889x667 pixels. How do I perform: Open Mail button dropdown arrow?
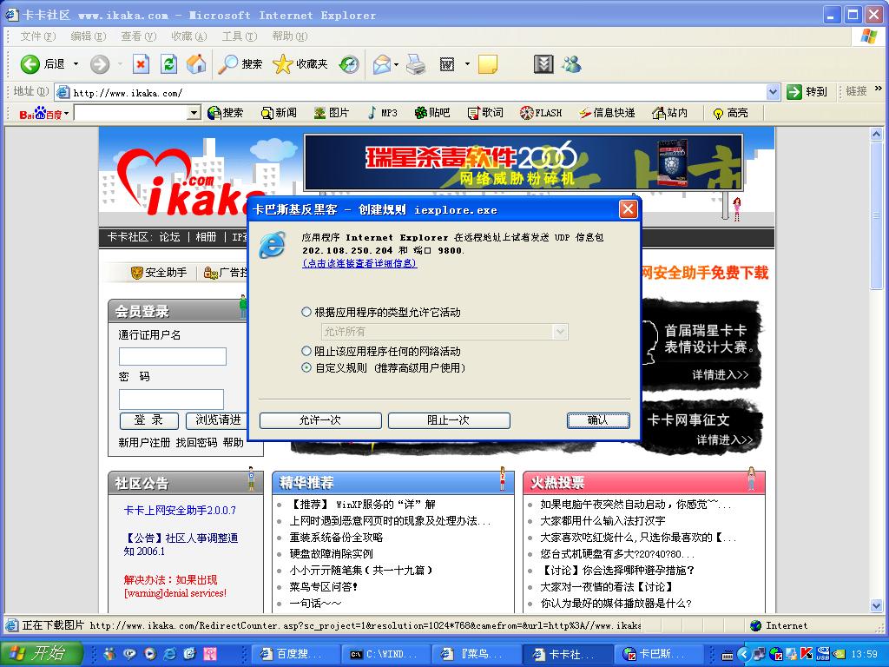coord(396,64)
